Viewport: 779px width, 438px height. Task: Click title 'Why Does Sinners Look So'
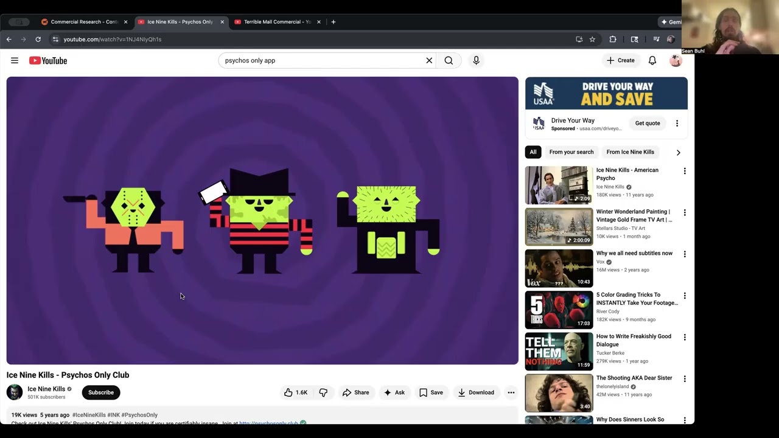[x=630, y=420]
